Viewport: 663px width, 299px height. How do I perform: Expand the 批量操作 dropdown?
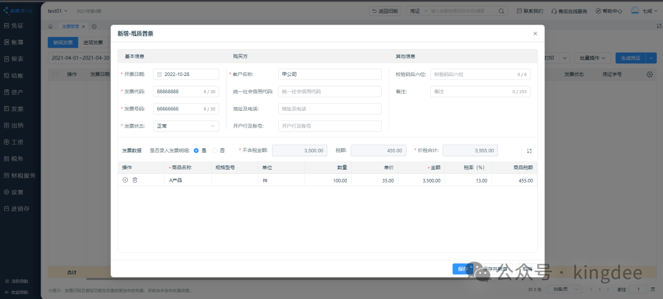593,58
